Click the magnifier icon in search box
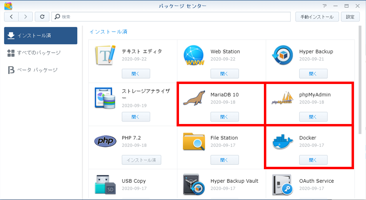 57,16
